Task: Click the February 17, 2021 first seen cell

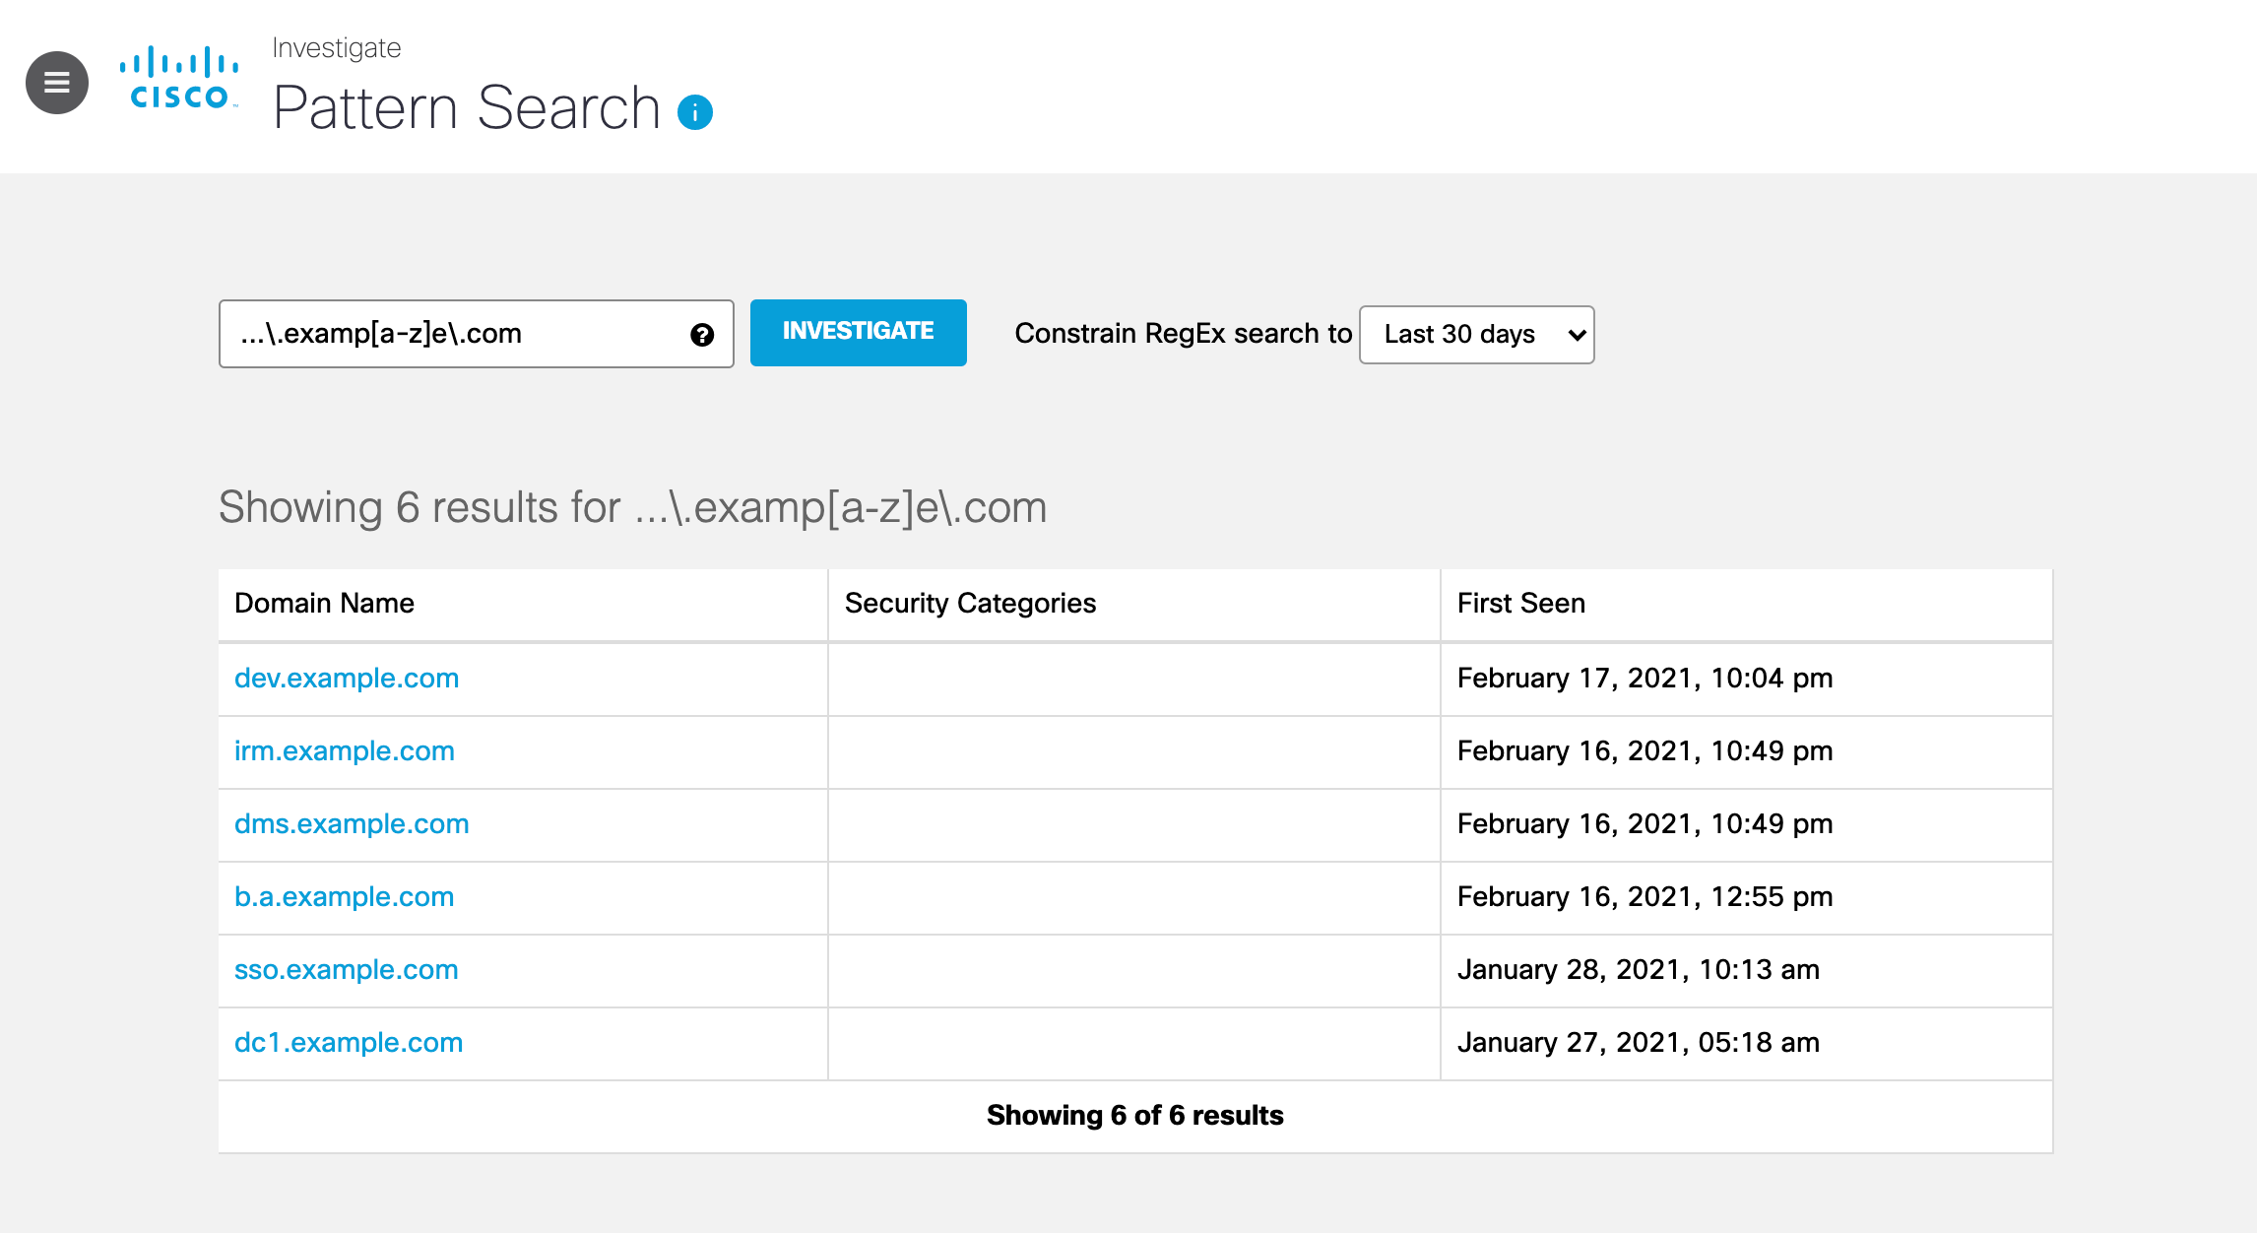Action: tap(1644, 679)
